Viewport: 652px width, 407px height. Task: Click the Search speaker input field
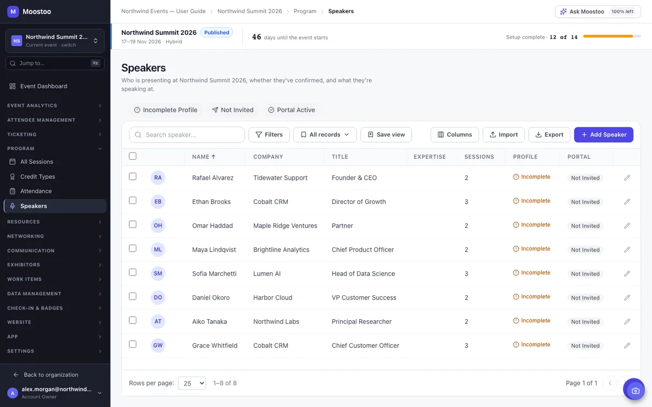(187, 135)
